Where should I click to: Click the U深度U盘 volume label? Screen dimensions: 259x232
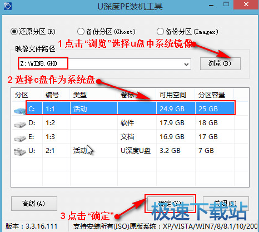(x=136, y=151)
